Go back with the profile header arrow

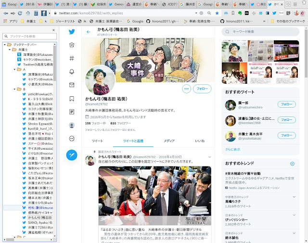point(89,32)
